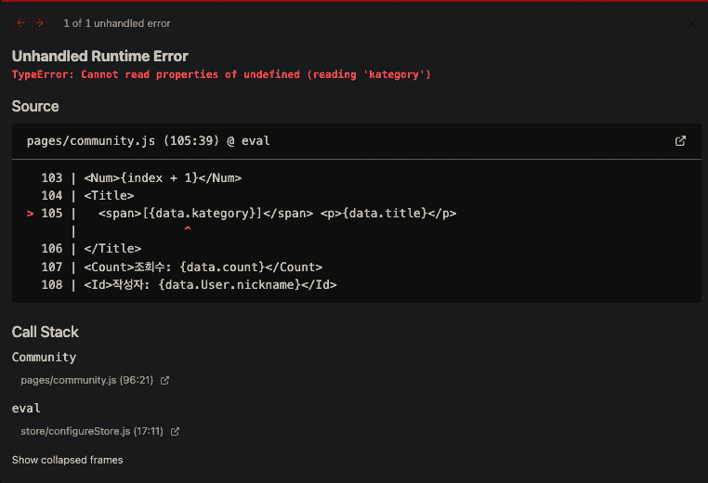The width and height of the screenshot is (708, 483).
Task: Click the red caret error marker
Action: pyautogui.click(x=187, y=228)
